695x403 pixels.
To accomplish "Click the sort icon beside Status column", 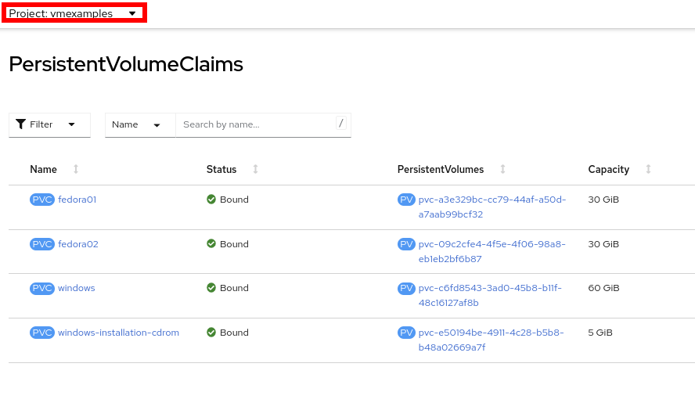I will pos(255,169).
